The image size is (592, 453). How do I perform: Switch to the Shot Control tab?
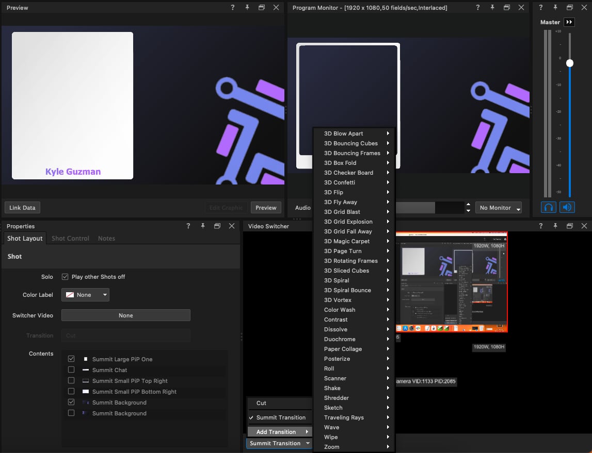click(70, 239)
